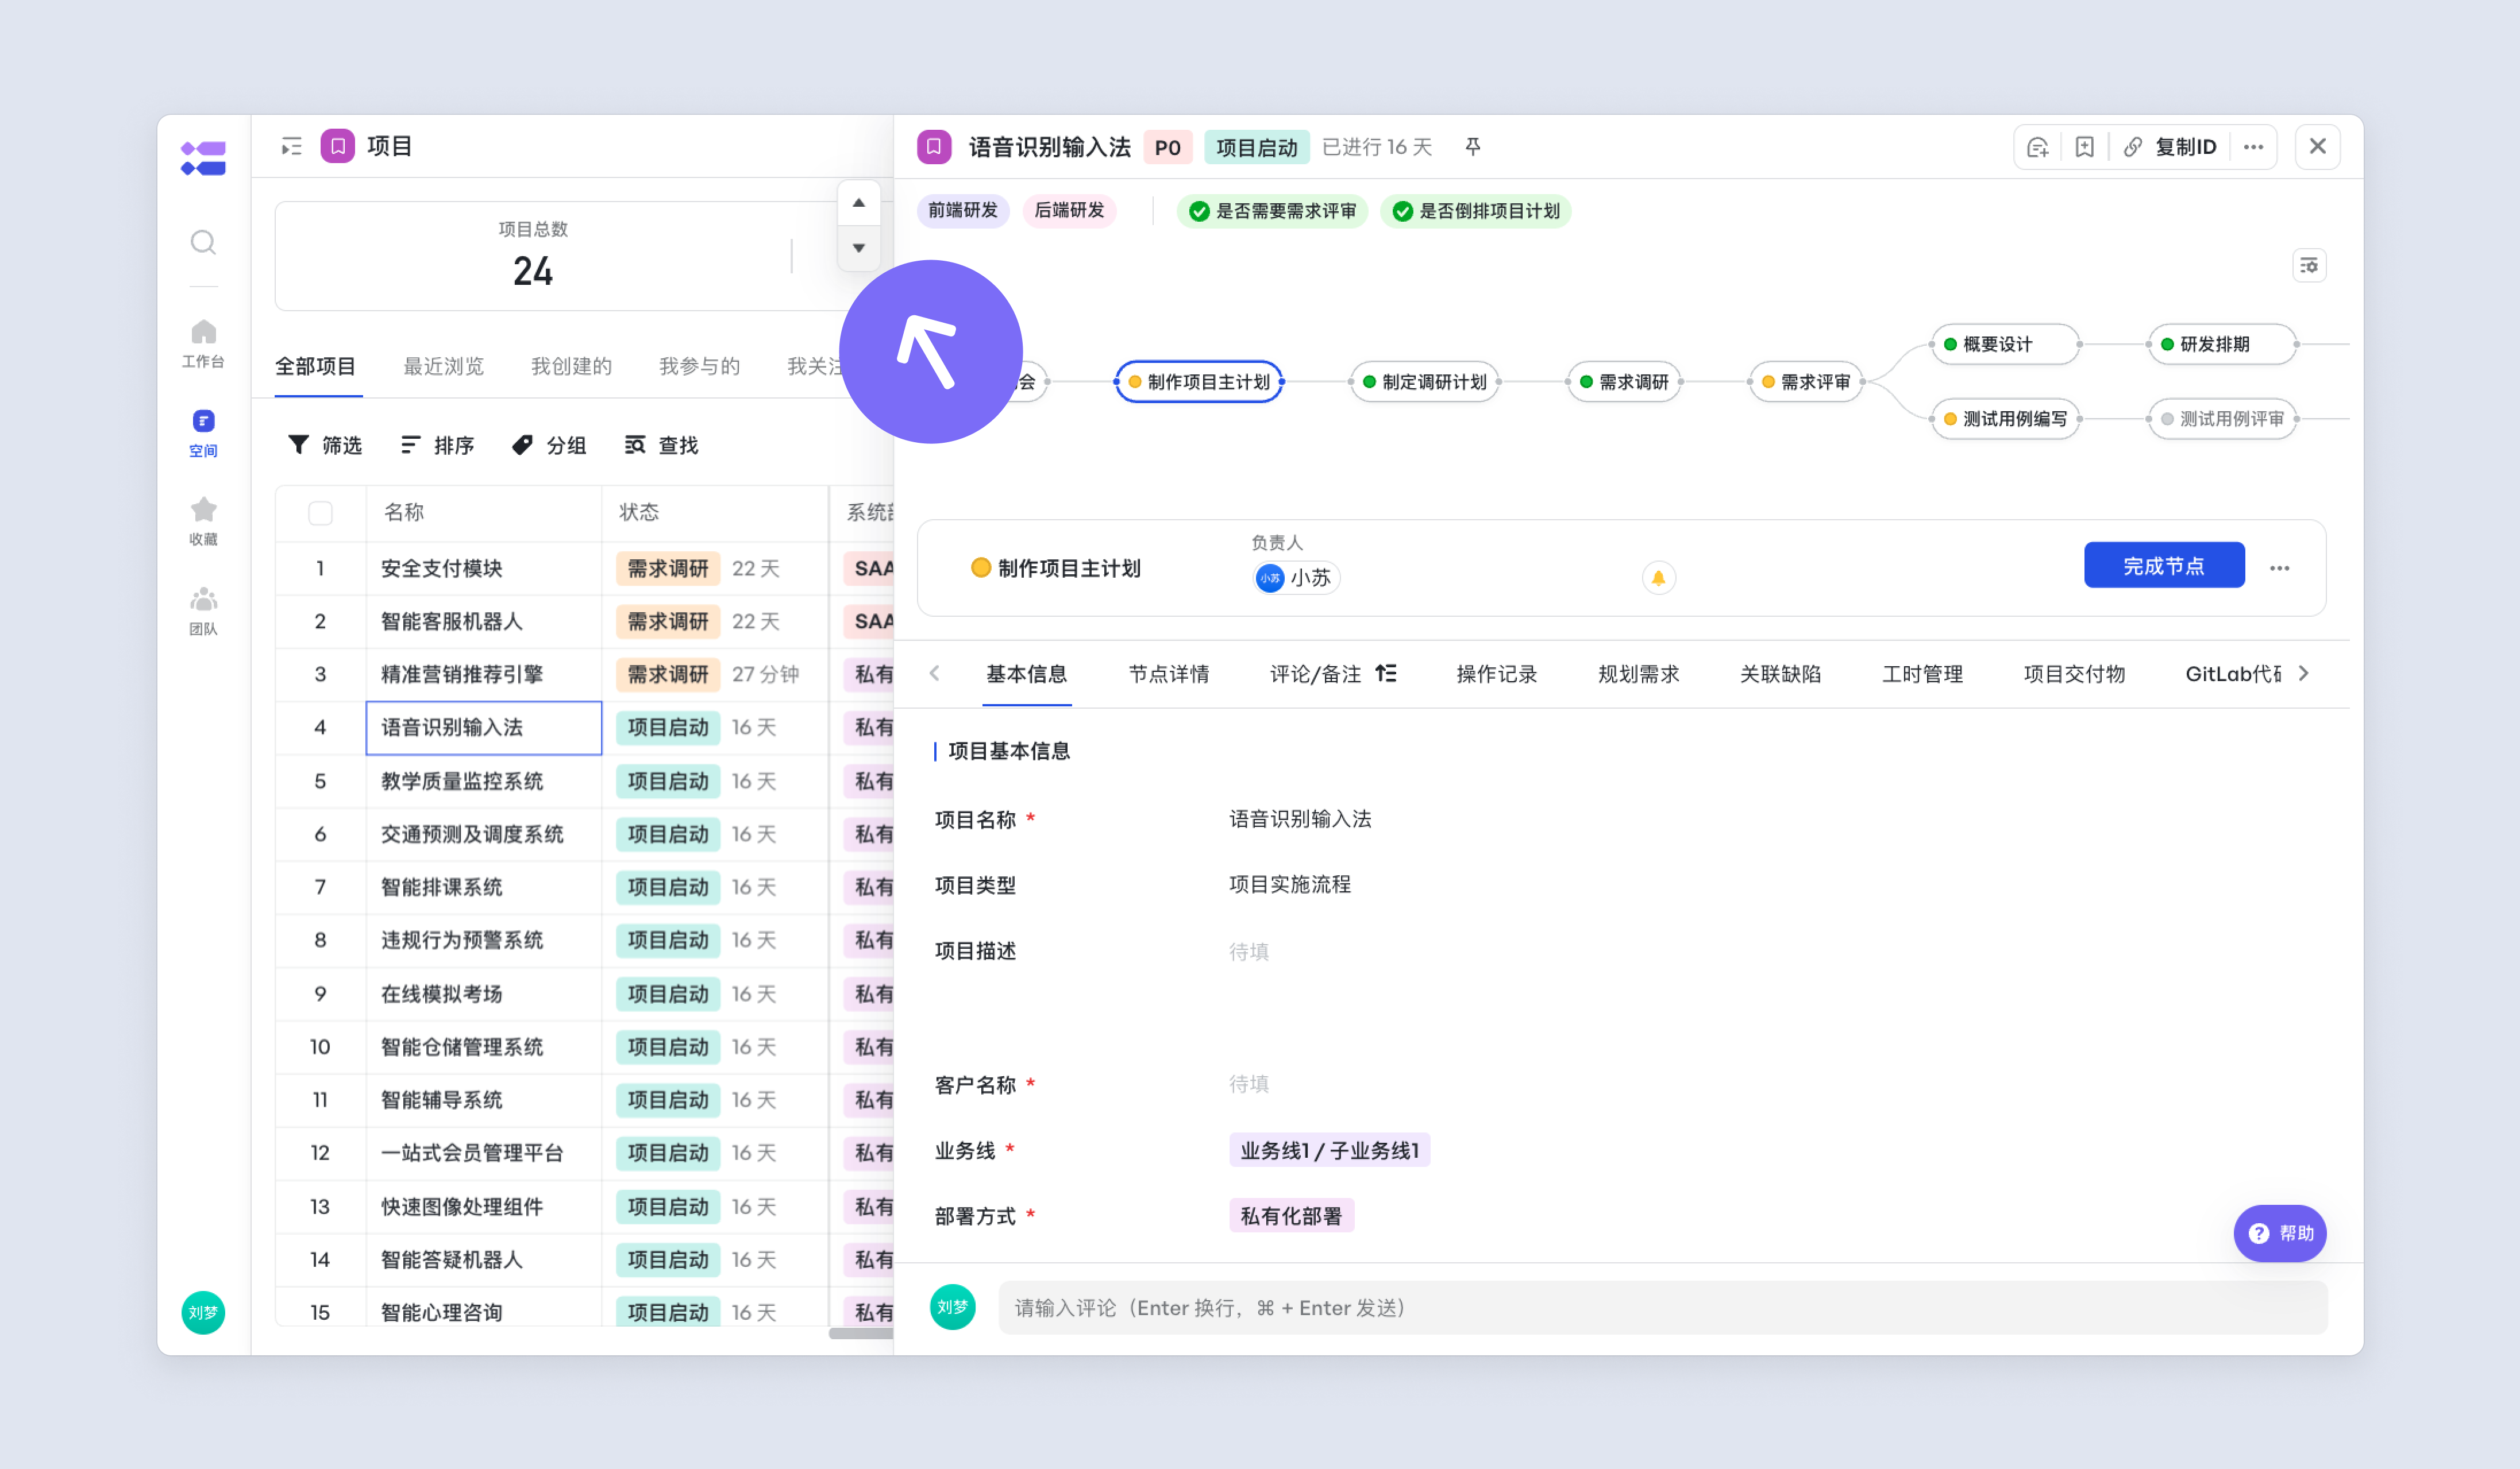This screenshot has height=1469, width=2520.
Task: Click the 后端研发 tag
Action: 1069,210
